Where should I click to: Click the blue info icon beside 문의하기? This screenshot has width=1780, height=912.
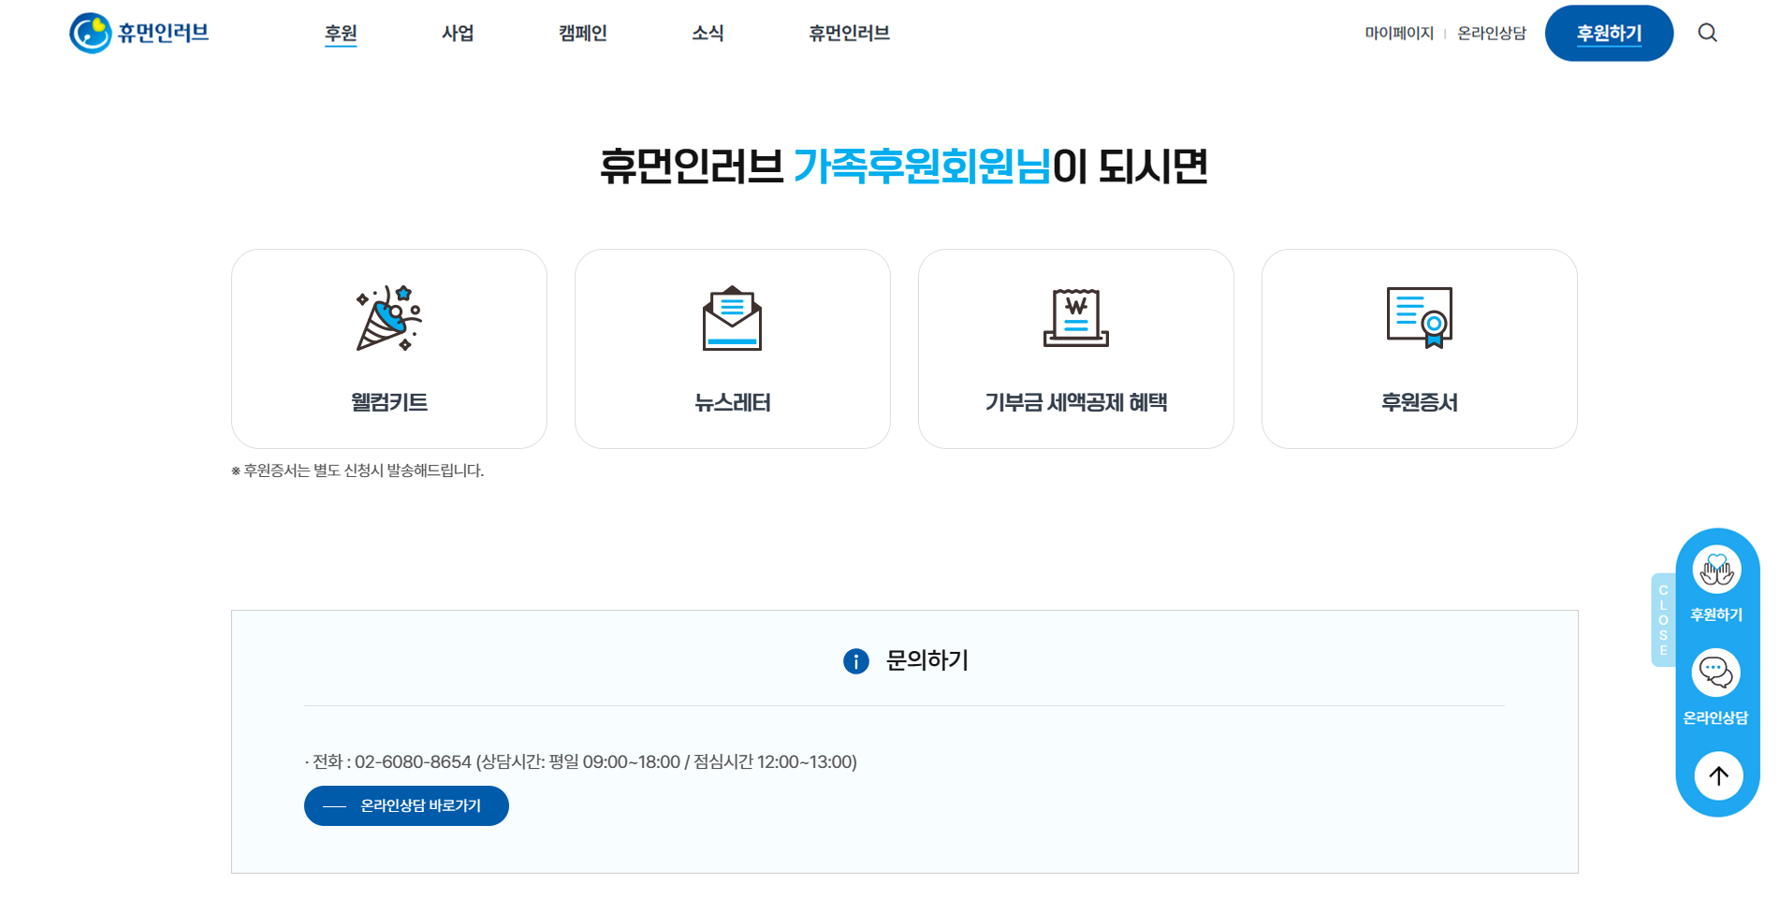point(855,661)
